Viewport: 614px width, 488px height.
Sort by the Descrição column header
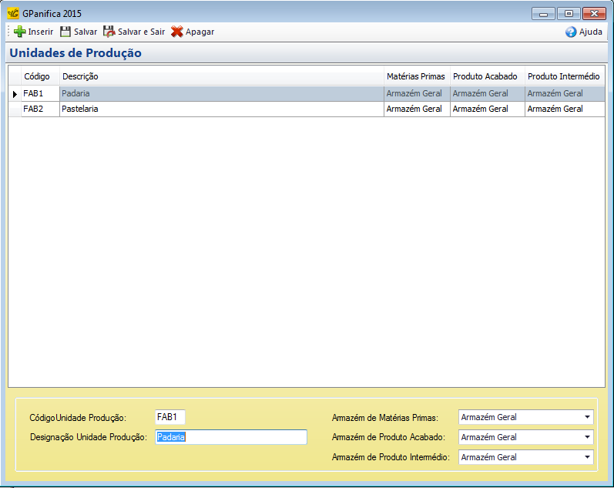(222, 76)
